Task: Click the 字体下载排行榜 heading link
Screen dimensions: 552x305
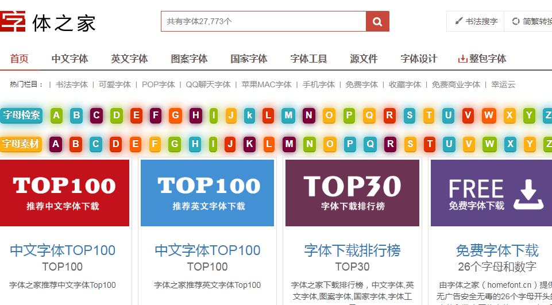Action: [x=352, y=250]
